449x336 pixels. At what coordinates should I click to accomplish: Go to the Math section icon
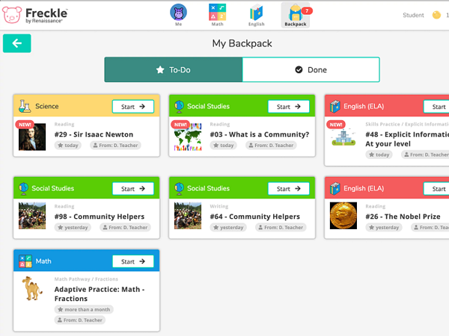217,12
